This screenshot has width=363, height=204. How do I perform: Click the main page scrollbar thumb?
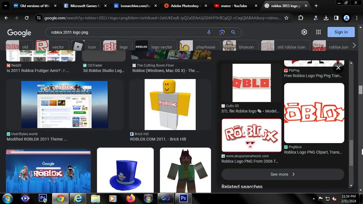[360, 90]
